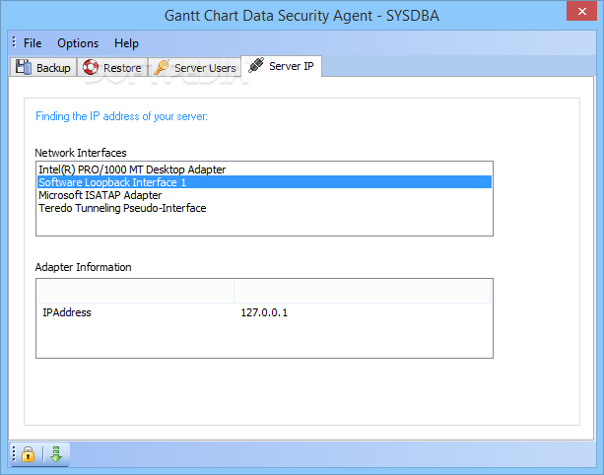Switch to the Backup tab
Image resolution: width=604 pixels, height=475 pixels.
pos(43,67)
